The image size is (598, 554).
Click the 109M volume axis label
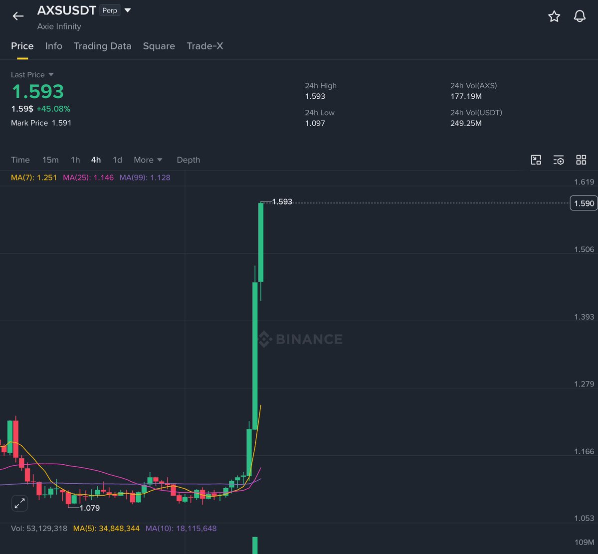584,542
